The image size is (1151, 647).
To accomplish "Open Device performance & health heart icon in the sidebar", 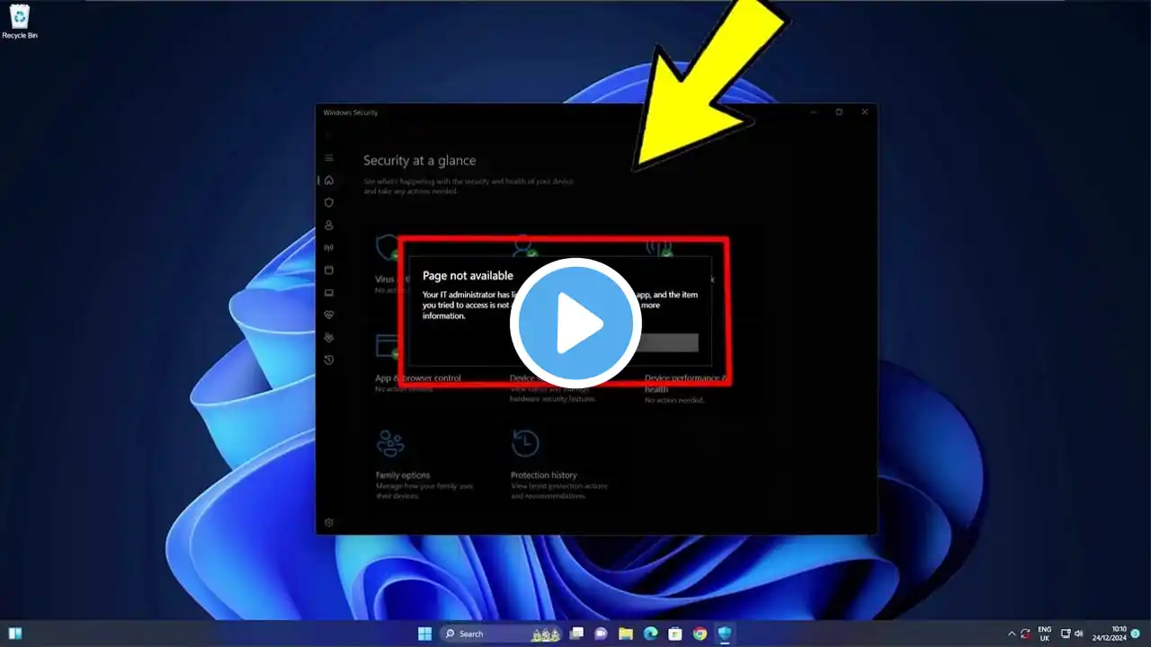I will pyautogui.click(x=329, y=315).
